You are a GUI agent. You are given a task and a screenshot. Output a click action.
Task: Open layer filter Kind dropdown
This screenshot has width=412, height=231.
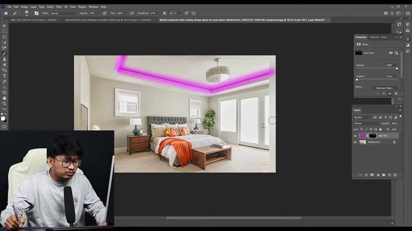362,117
